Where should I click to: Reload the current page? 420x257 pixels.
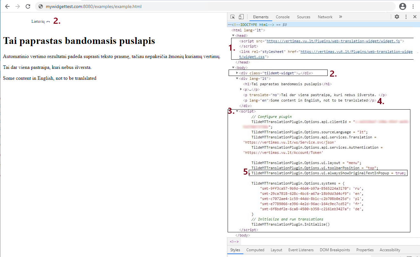[x=28, y=6]
